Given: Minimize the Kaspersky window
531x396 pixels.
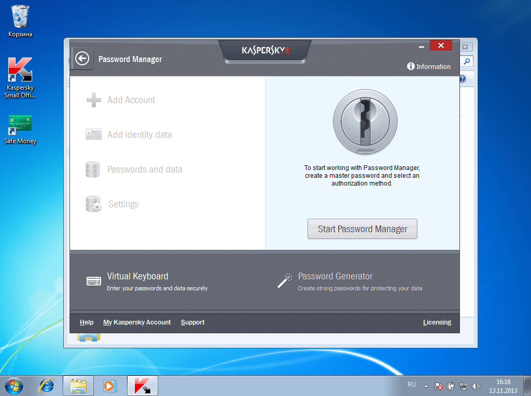Looking at the screenshot, I should [422, 47].
